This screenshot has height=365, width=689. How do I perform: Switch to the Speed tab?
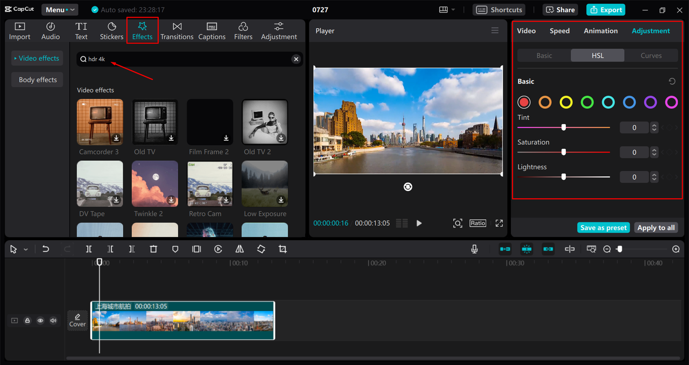click(559, 31)
